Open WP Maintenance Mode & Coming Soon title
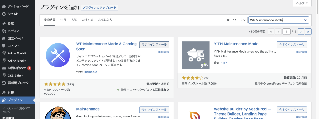The width and height of the screenshot is (319, 119). [x=106, y=47]
